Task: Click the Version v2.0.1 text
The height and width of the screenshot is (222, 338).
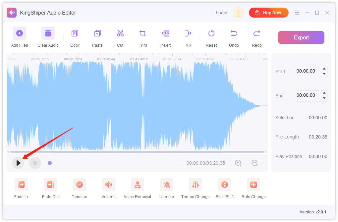Action: tap(313, 212)
